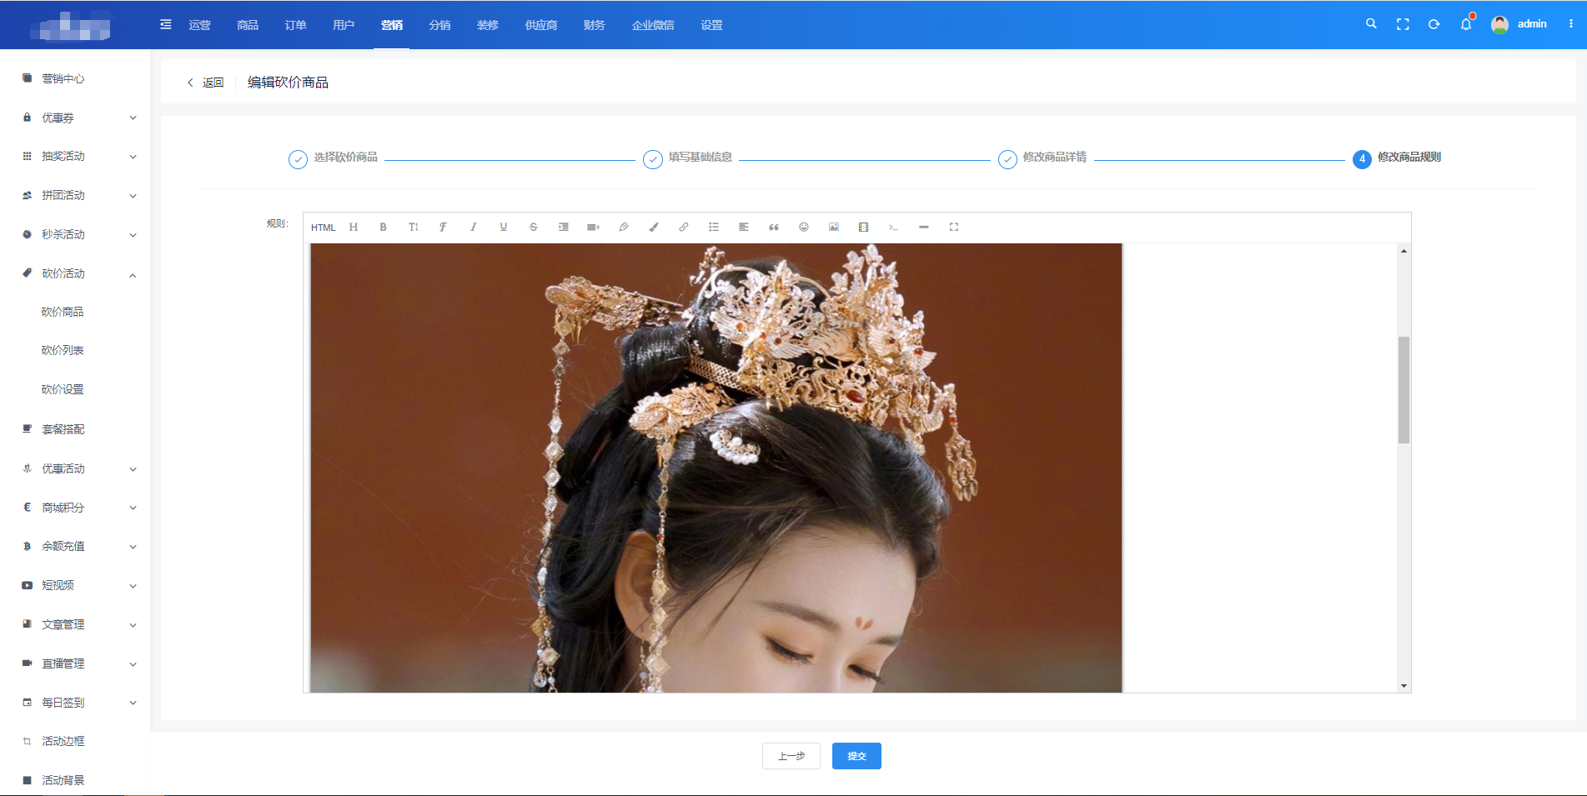Insert a blockquote
The height and width of the screenshot is (796, 1587).
click(x=774, y=227)
